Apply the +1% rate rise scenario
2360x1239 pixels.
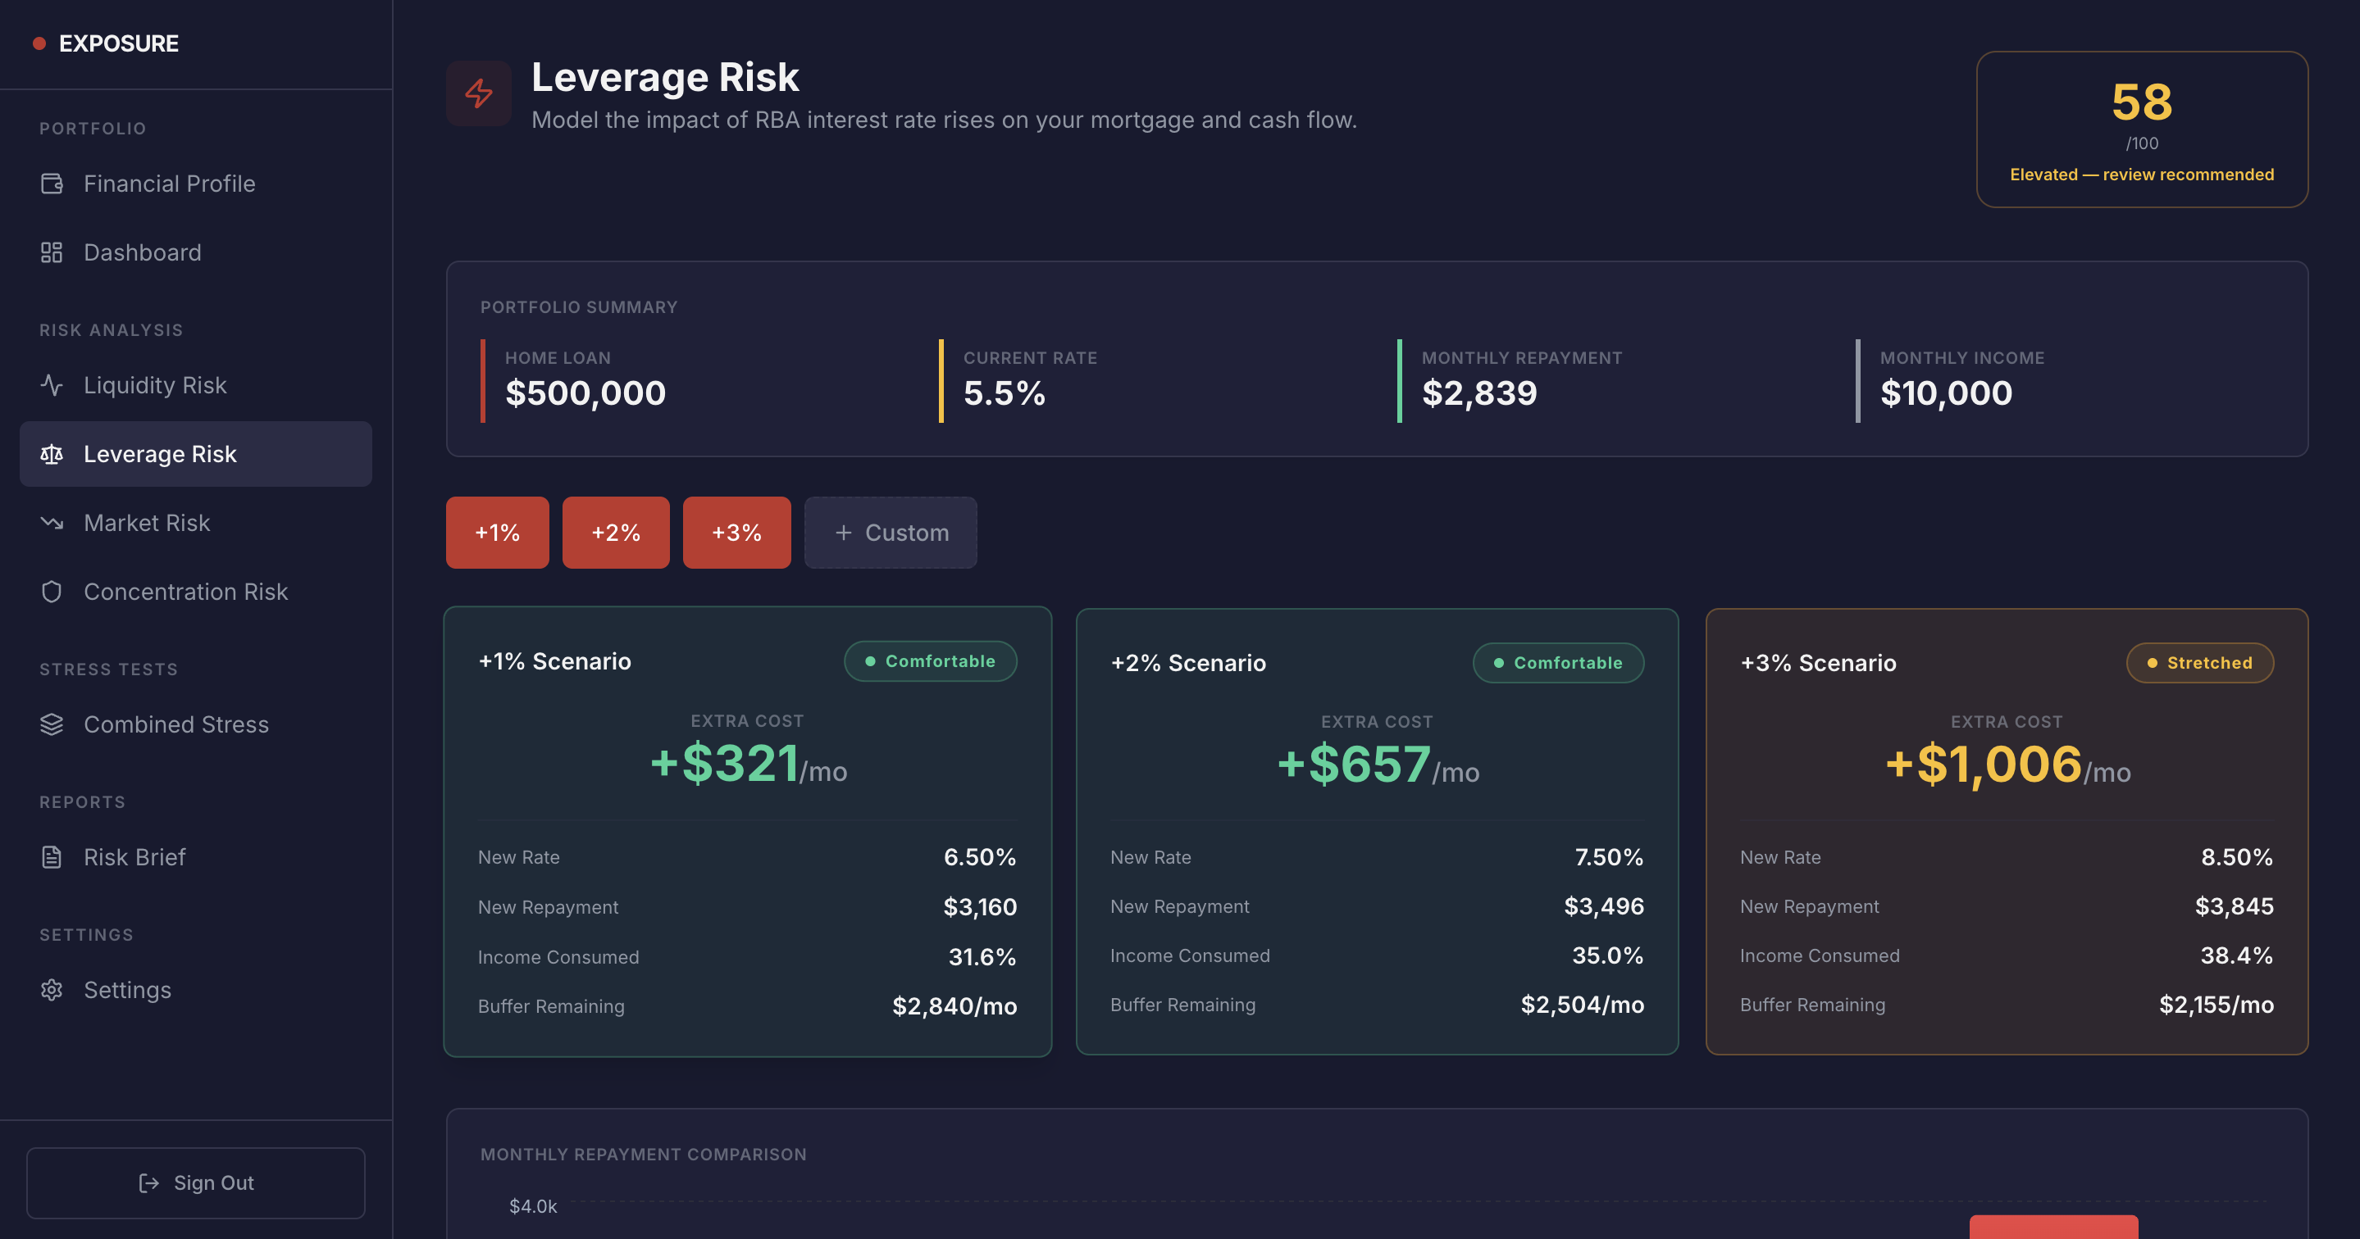[497, 532]
